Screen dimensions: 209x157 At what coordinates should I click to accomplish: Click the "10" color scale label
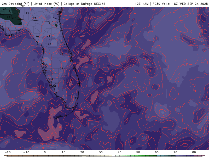click(x=63, y=152)
